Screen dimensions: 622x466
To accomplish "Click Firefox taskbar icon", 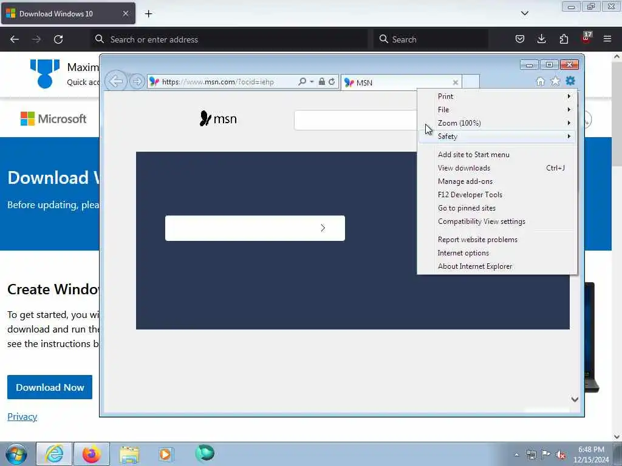I will (92, 454).
